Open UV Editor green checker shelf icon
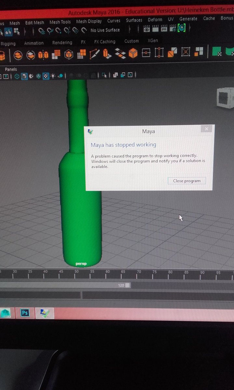 216,51
